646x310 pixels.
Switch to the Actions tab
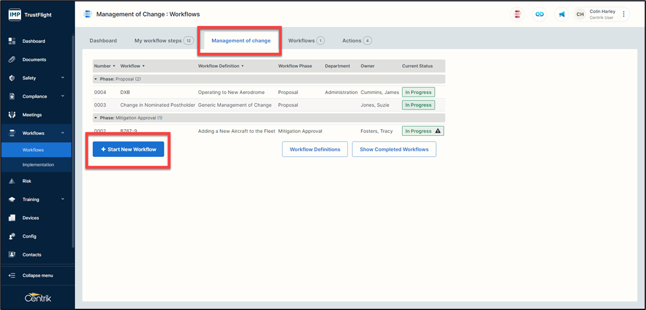[357, 41]
